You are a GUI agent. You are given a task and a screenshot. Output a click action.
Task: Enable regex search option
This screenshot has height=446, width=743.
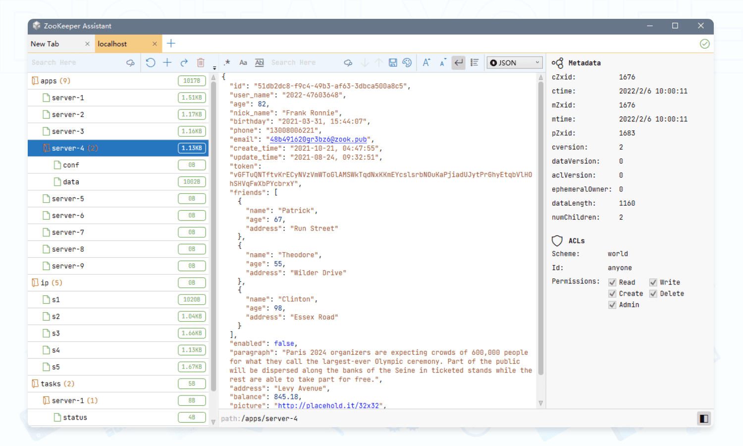pyautogui.click(x=227, y=62)
